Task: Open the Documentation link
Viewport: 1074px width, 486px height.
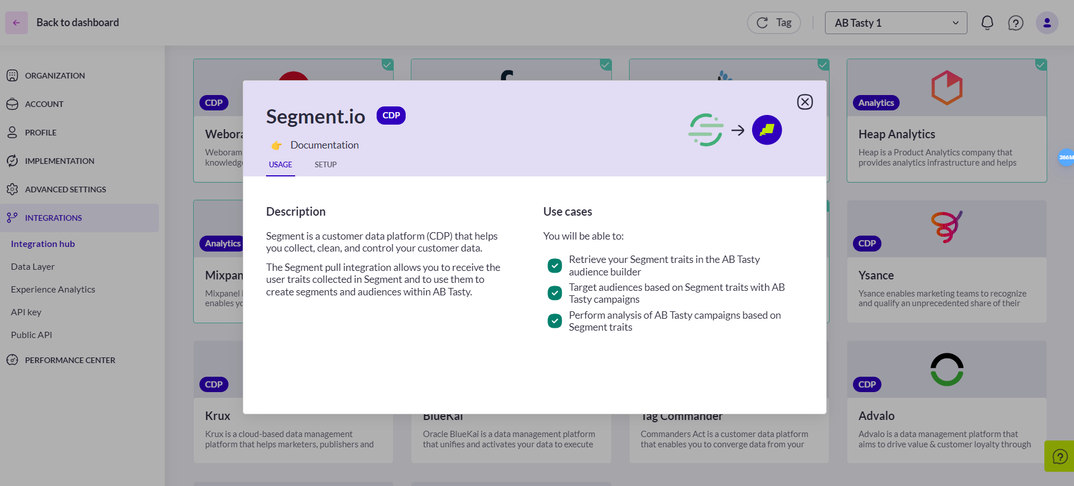Action: (325, 145)
